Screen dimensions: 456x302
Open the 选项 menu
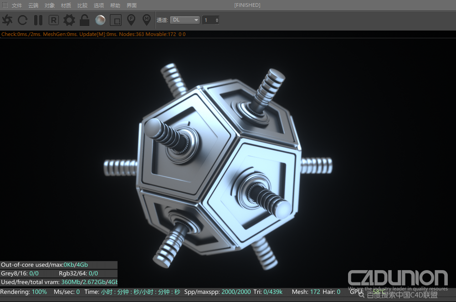coord(98,5)
